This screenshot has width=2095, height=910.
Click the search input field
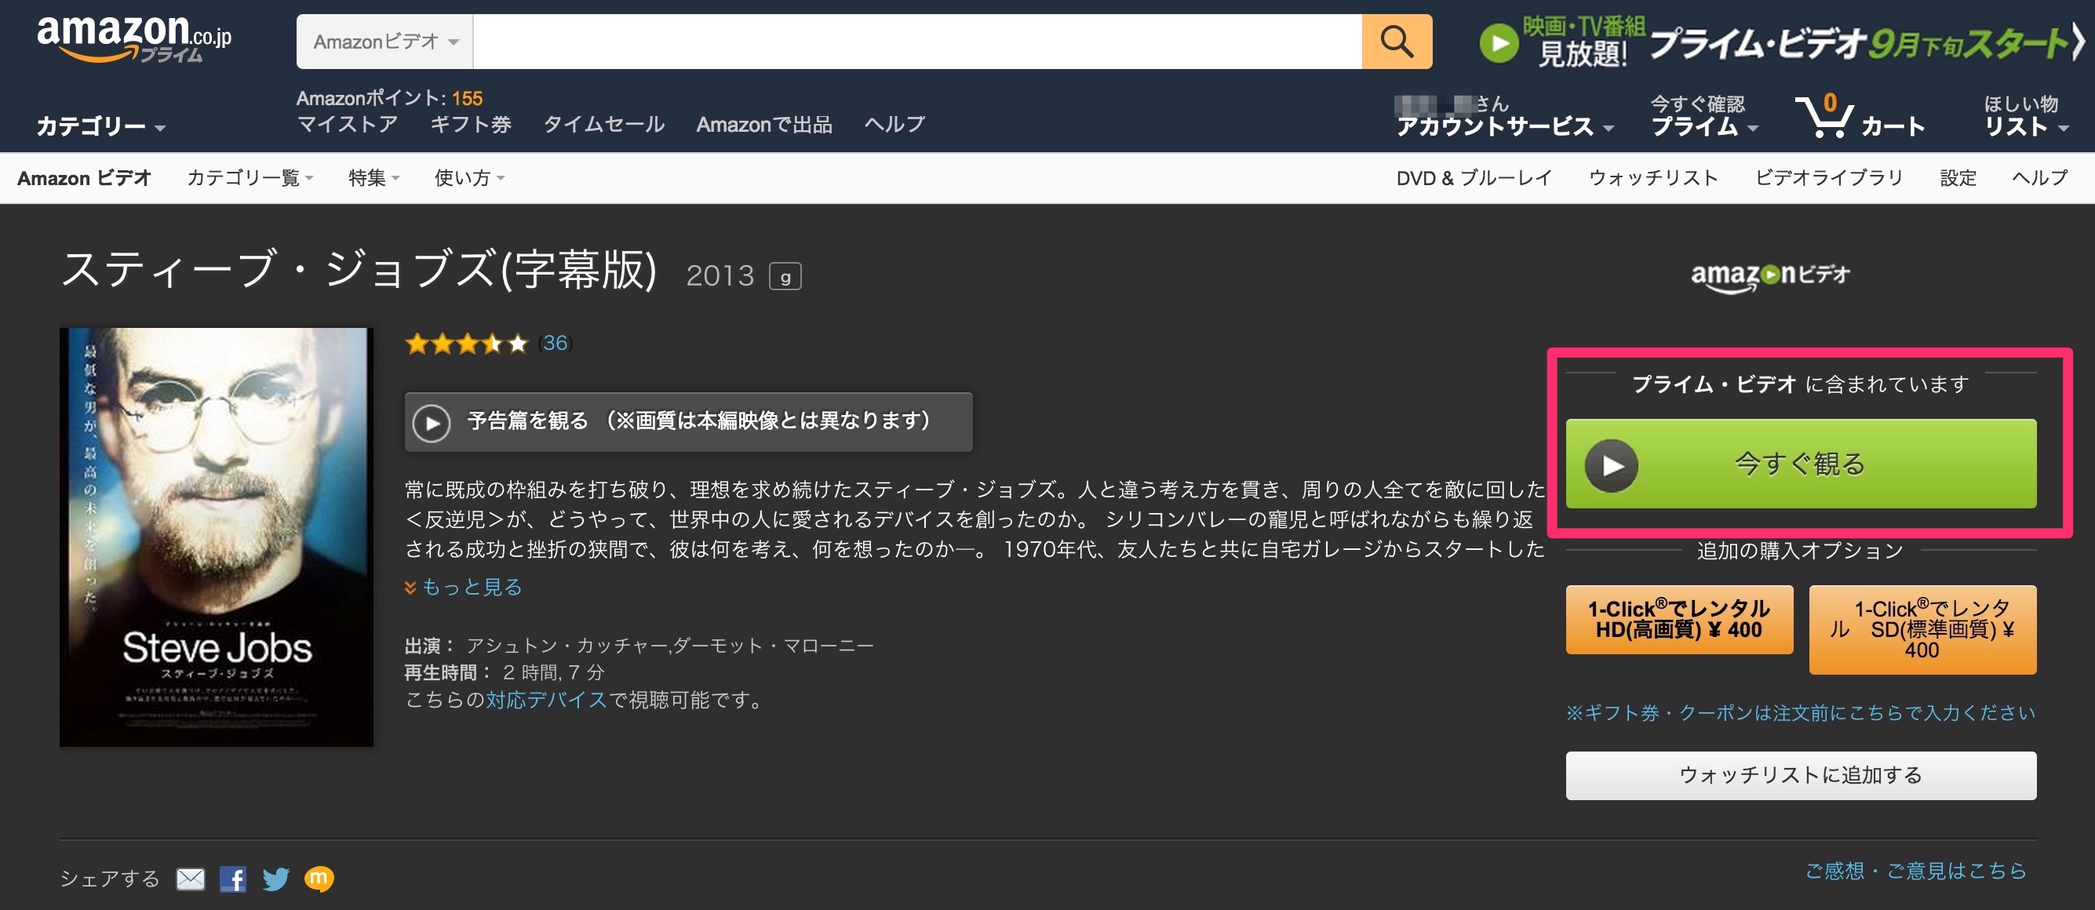tap(917, 42)
